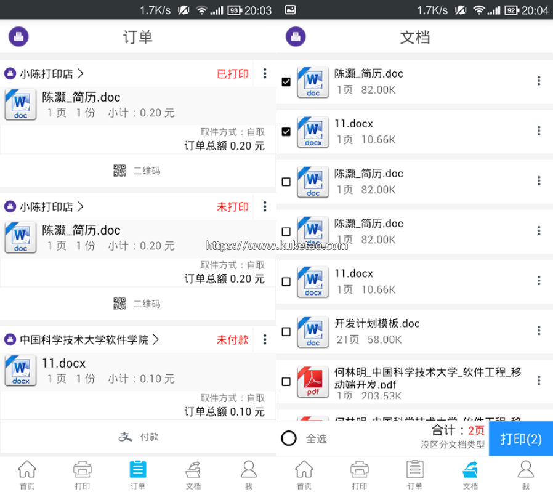Tap the purple printer icon in Documents header

click(296, 37)
